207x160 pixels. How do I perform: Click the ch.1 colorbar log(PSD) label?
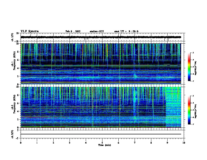tap(196, 68)
